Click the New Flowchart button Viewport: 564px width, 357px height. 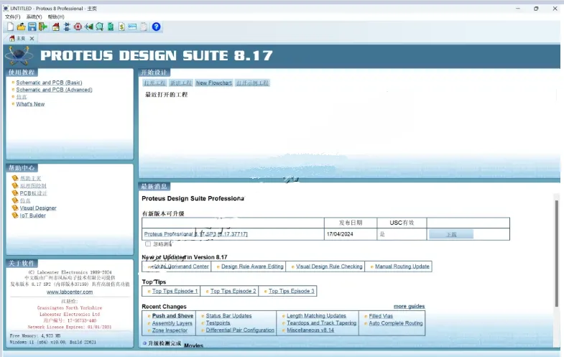coord(213,83)
